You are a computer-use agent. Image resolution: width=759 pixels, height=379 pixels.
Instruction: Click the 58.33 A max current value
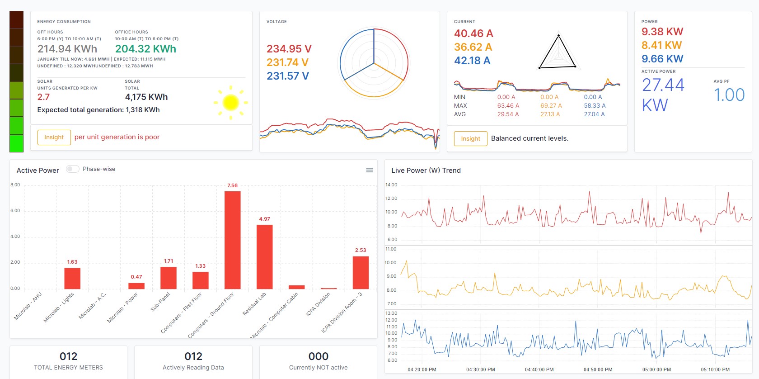pyautogui.click(x=595, y=106)
